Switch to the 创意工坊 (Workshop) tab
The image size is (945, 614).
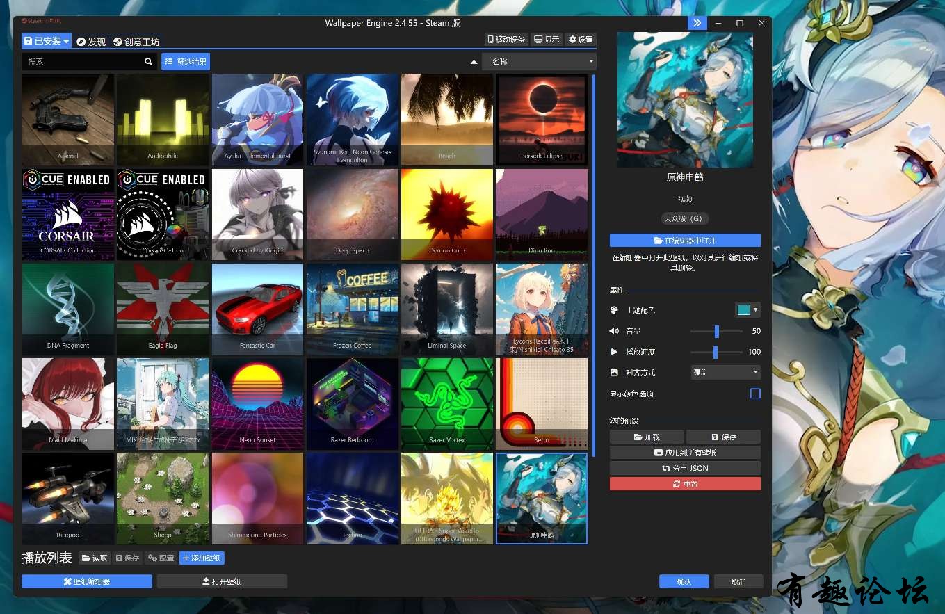click(x=136, y=42)
